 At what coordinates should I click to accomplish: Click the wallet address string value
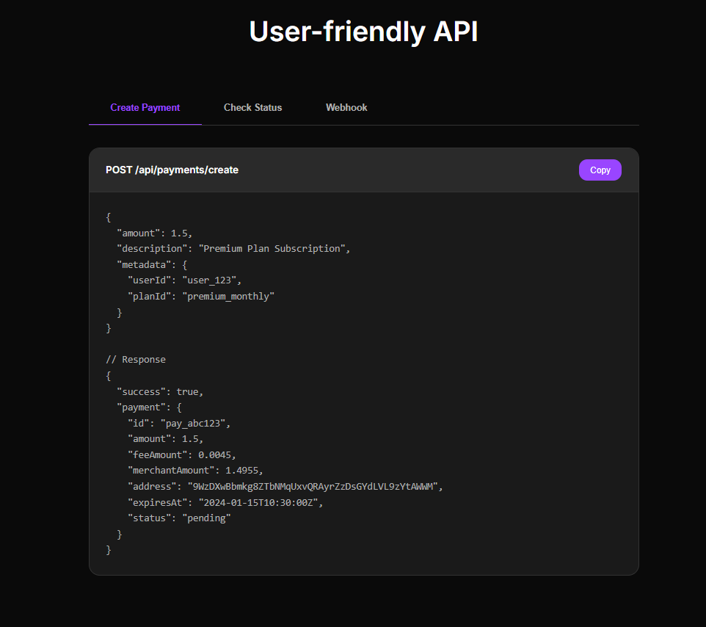pos(314,487)
